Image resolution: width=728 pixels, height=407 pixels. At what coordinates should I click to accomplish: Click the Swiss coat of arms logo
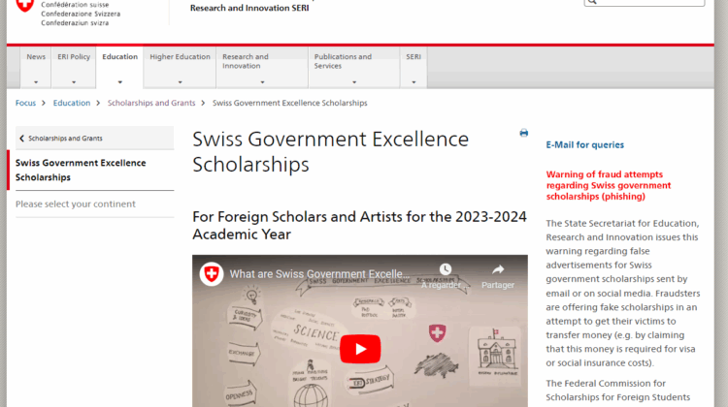pyautogui.click(x=25, y=5)
